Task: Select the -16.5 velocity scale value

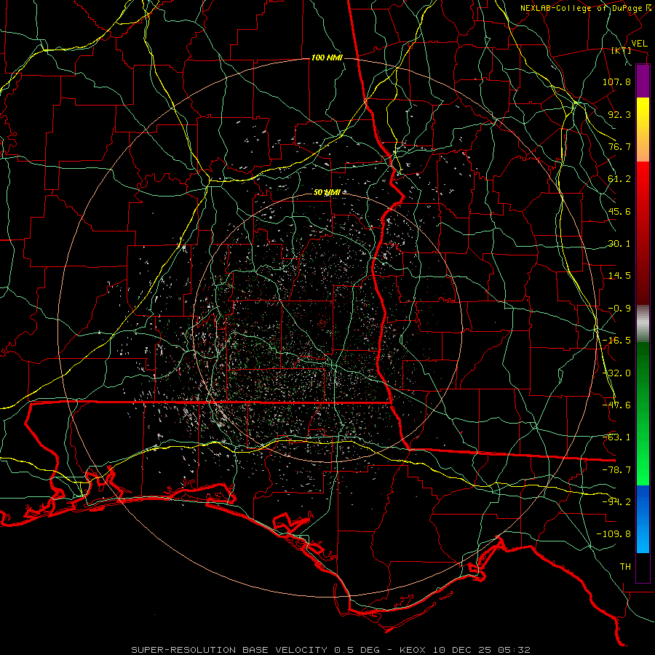Action: click(616, 341)
